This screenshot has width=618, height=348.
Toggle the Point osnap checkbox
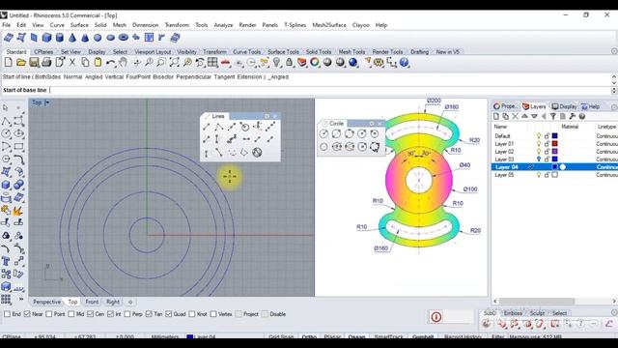[x=49, y=314]
